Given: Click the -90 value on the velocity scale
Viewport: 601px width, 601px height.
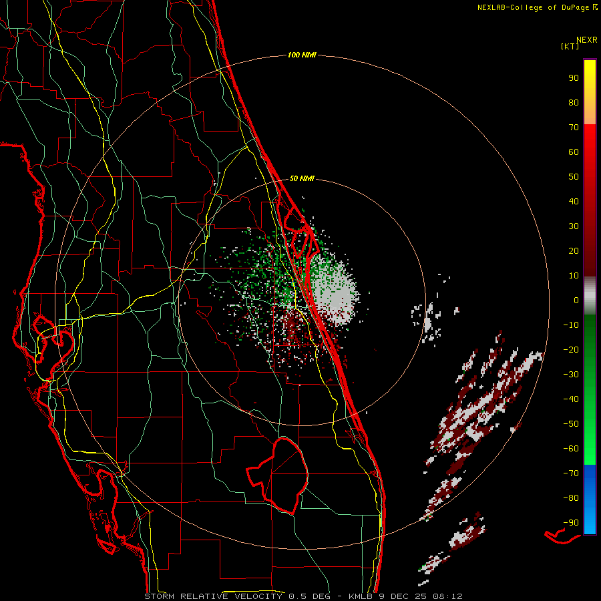Looking at the screenshot, I should tap(571, 523).
